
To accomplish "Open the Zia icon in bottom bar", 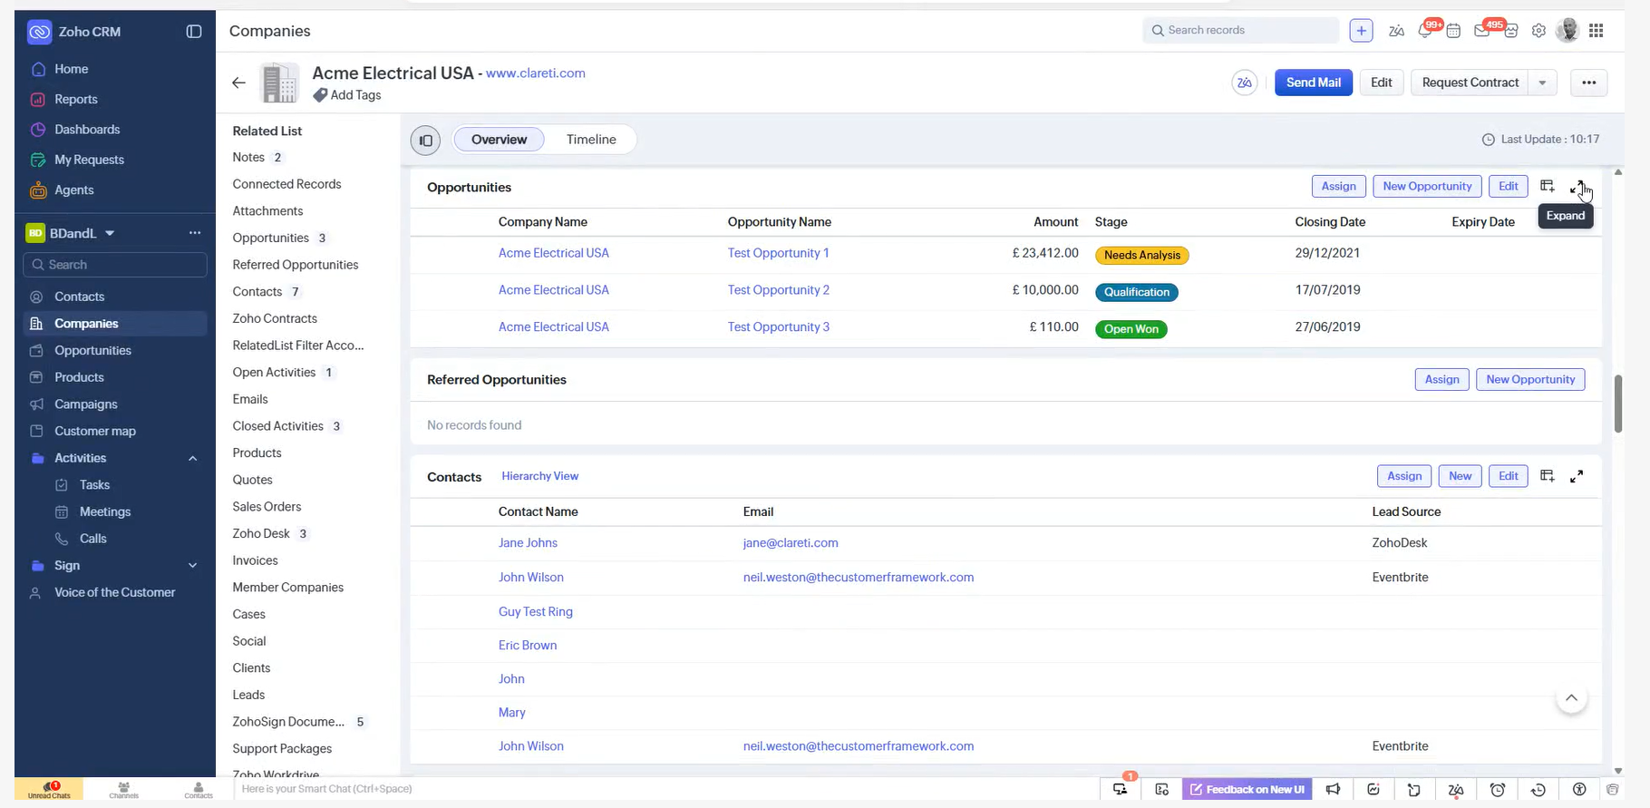I will pyautogui.click(x=1456, y=790).
